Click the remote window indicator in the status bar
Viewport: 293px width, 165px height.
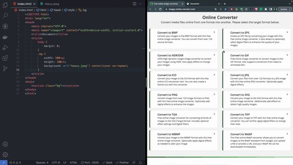(4, 163)
